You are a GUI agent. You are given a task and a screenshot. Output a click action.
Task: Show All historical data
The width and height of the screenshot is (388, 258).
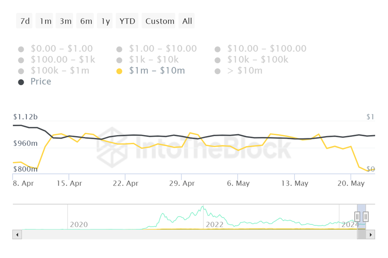[187, 21]
